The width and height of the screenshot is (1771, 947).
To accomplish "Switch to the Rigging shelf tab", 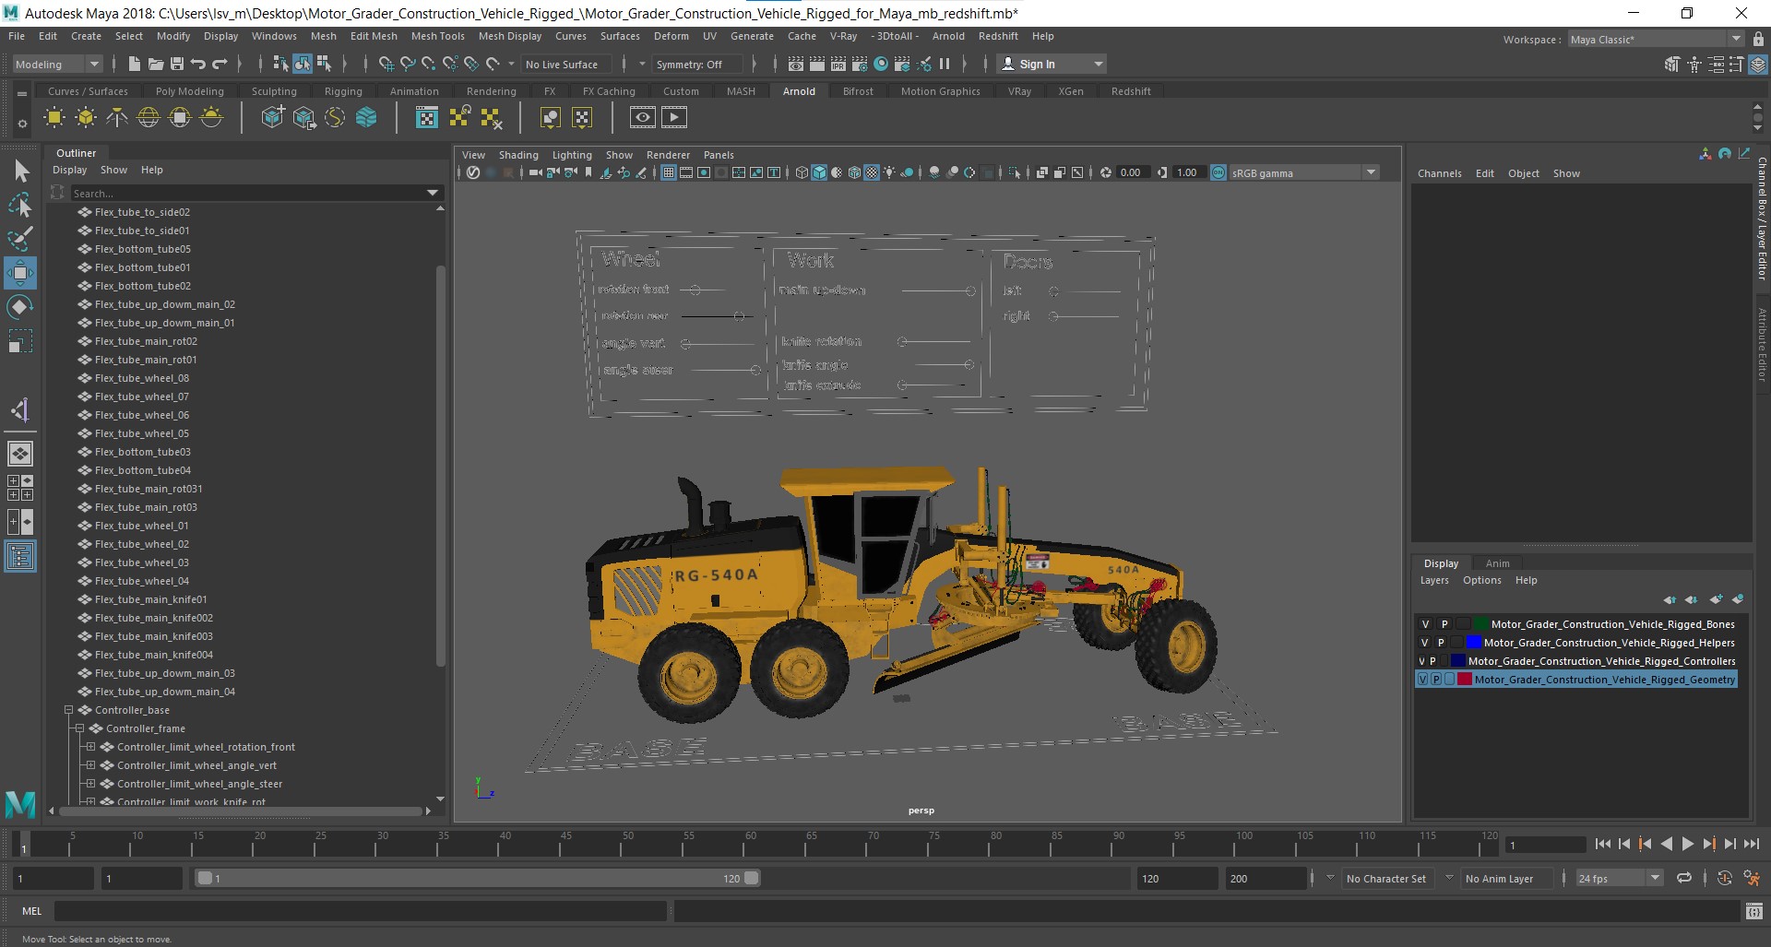I will click(343, 91).
